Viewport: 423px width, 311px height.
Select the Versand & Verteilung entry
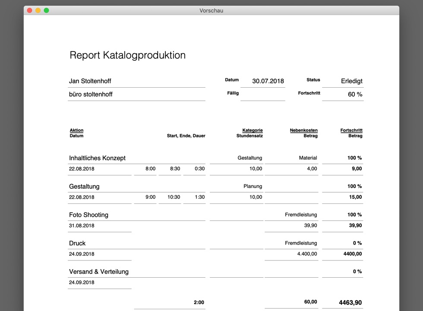[x=99, y=272]
